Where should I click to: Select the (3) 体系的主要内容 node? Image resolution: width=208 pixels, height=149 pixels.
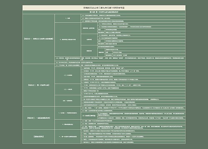(89, 115)
